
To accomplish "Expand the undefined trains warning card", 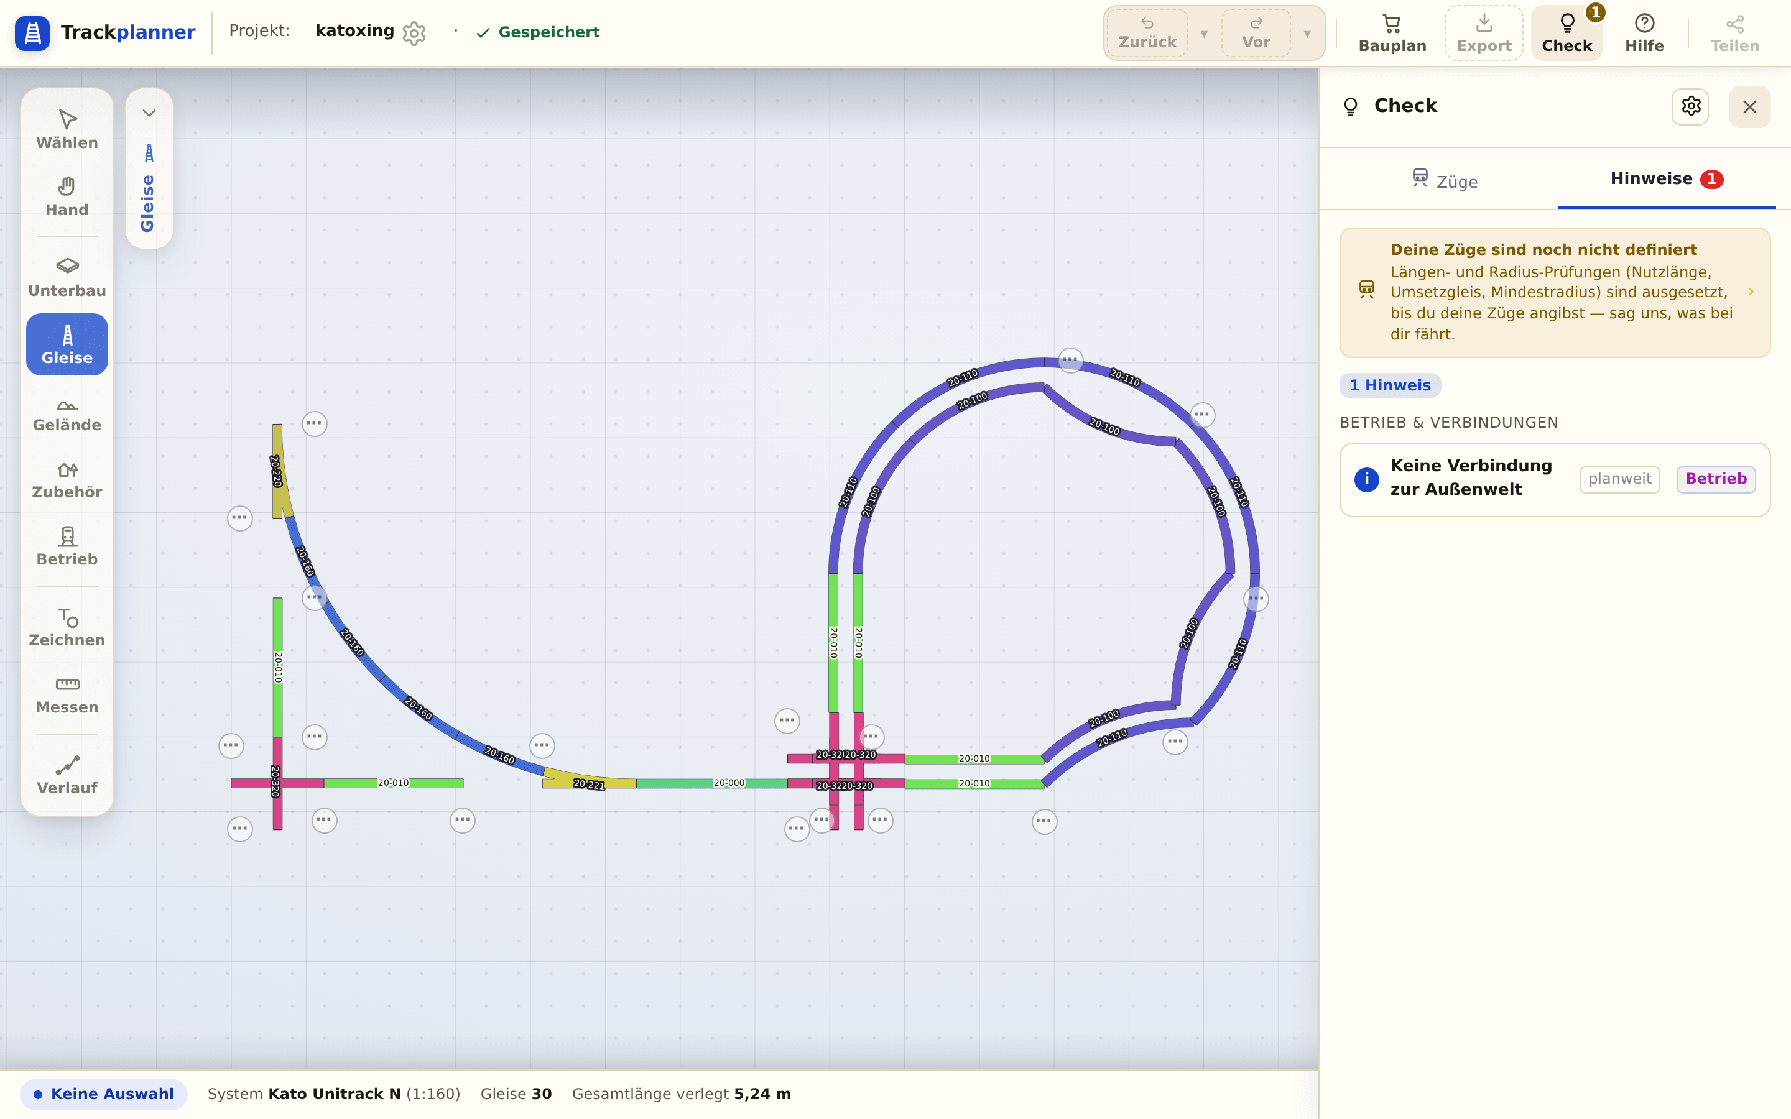I will pyautogui.click(x=1555, y=292).
